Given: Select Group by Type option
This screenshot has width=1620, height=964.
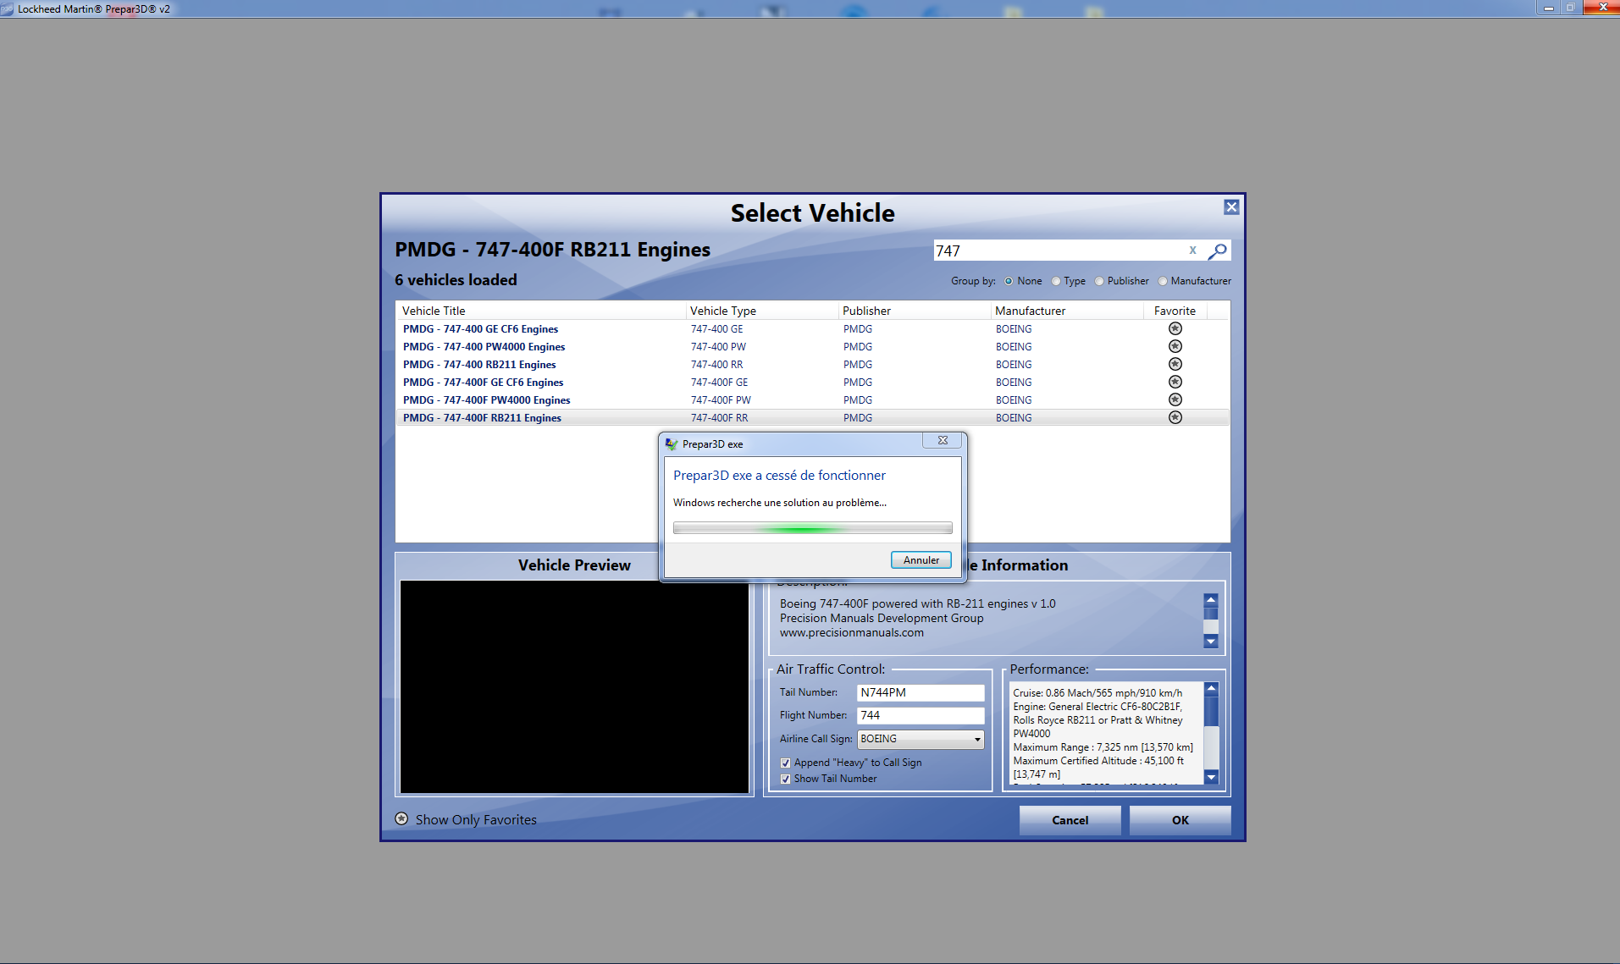Looking at the screenshot, I should [1056, 281].
